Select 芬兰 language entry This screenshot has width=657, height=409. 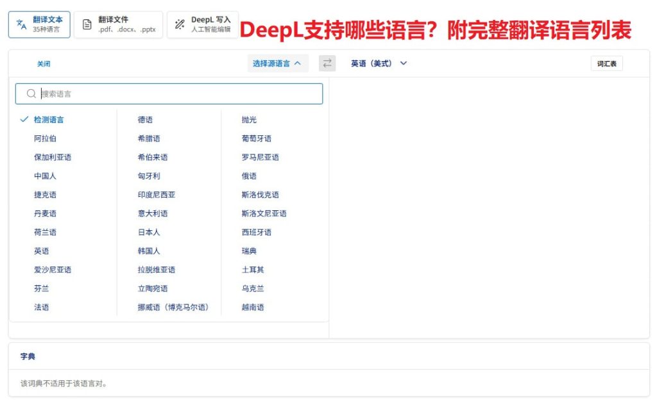coord(41,288)
